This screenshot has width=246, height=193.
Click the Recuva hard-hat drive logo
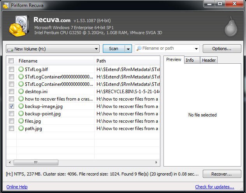click(19, 26)
